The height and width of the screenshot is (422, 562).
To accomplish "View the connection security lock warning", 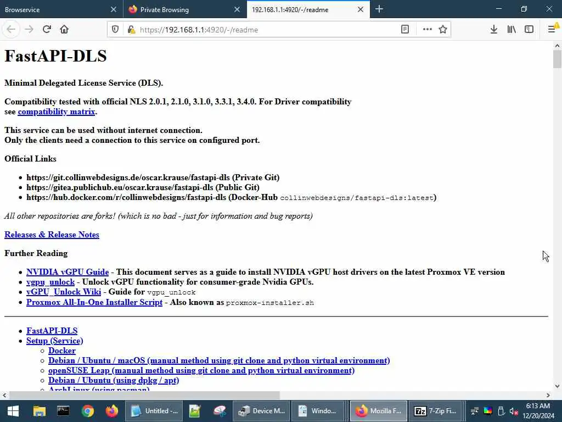I will 131,30.
